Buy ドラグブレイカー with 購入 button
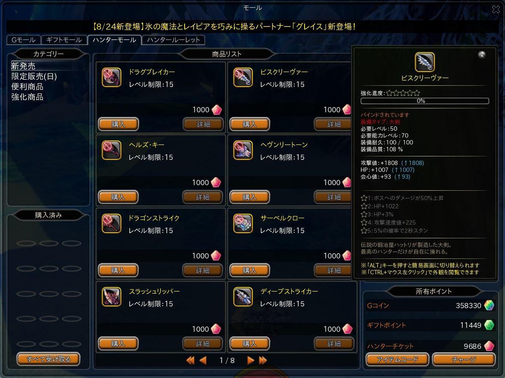Screen dimensions: 505x378 click(118, 124)
